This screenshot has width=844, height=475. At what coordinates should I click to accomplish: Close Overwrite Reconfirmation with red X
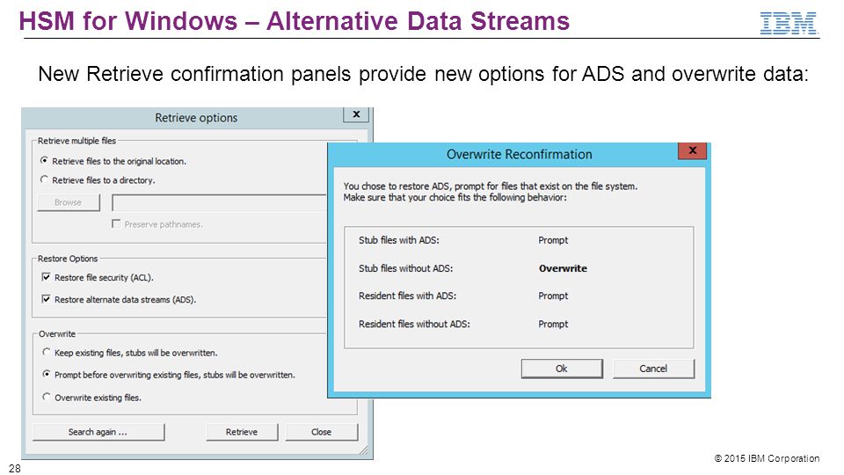click(692, 150)
